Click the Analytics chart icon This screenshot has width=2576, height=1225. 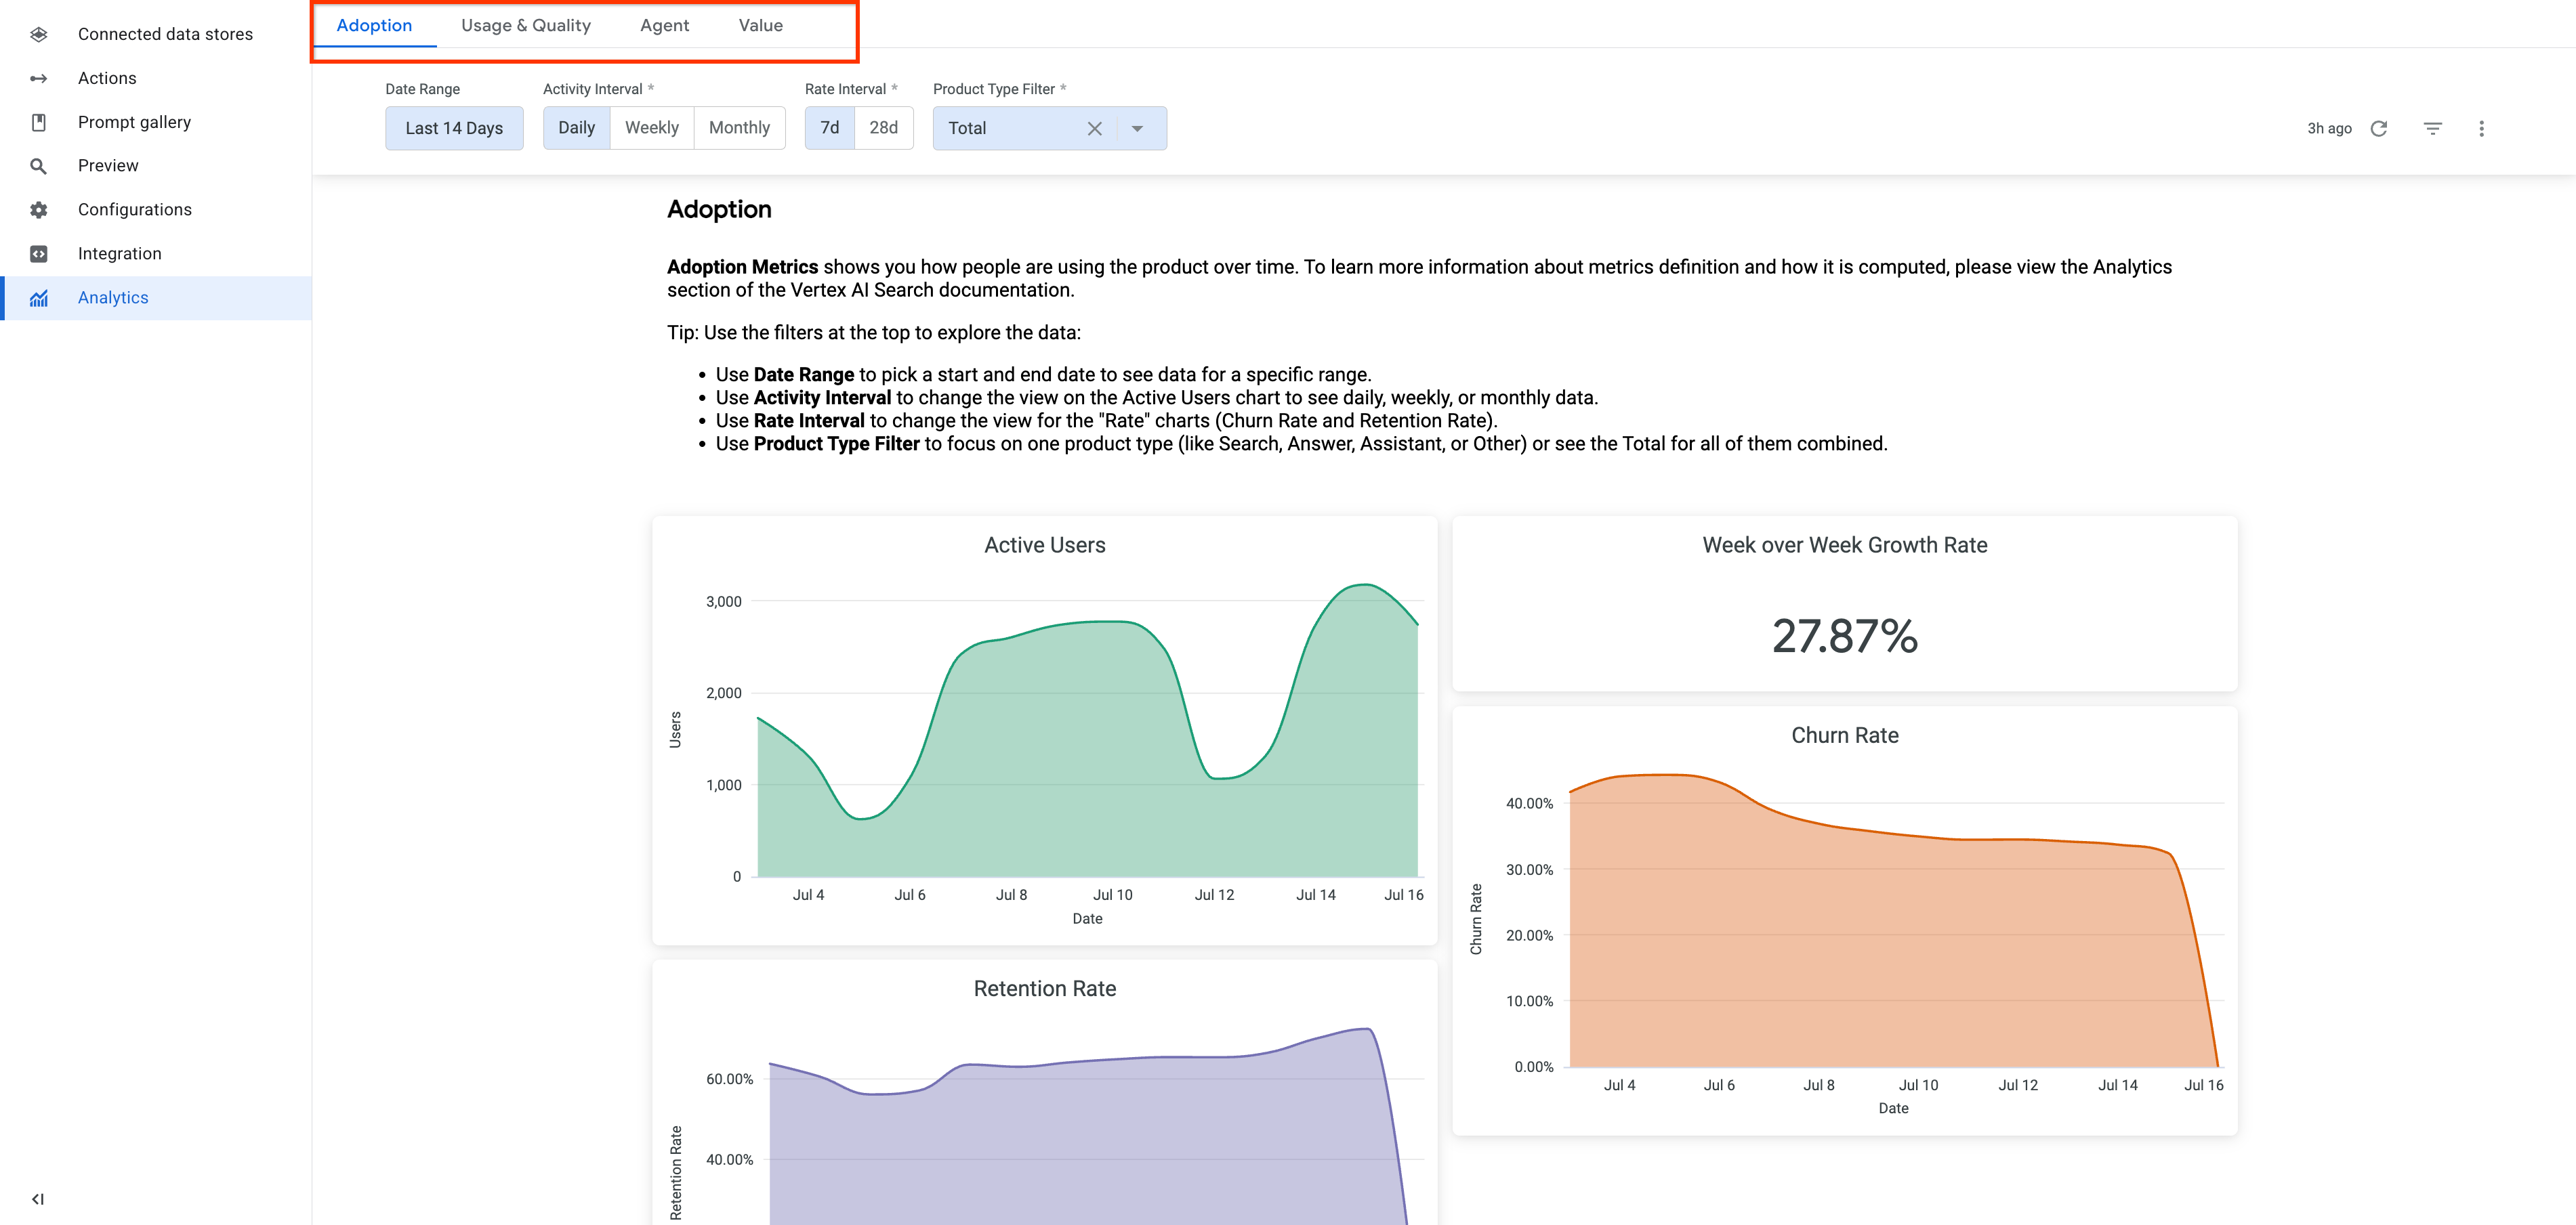tap(38, 297)
